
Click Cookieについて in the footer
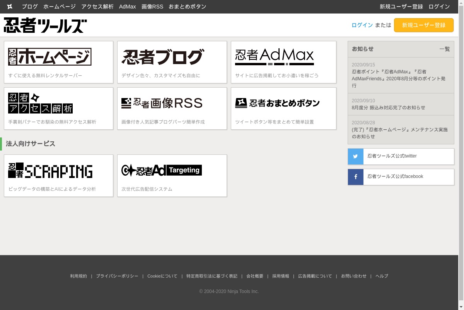pyautogui.click(x=162, y=276)
